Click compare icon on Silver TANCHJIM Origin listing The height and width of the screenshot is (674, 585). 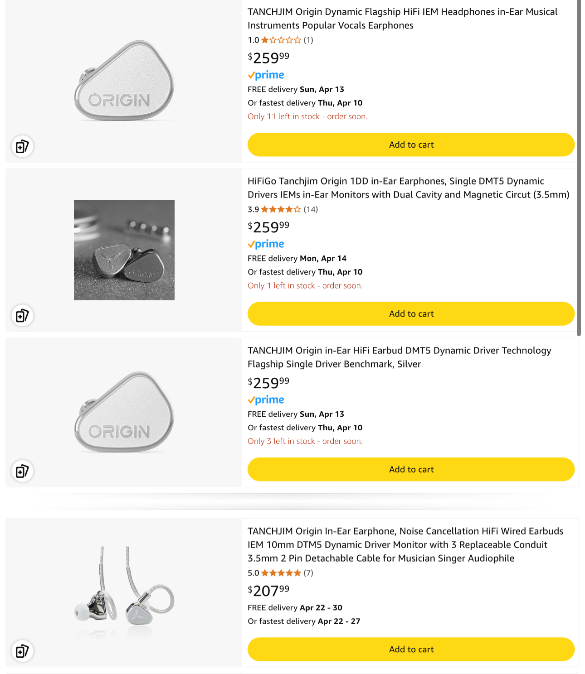[x=22, y=471]
